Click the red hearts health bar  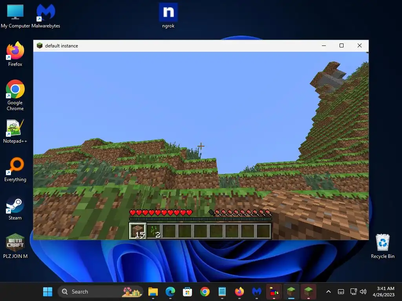(x=161, y=212)
